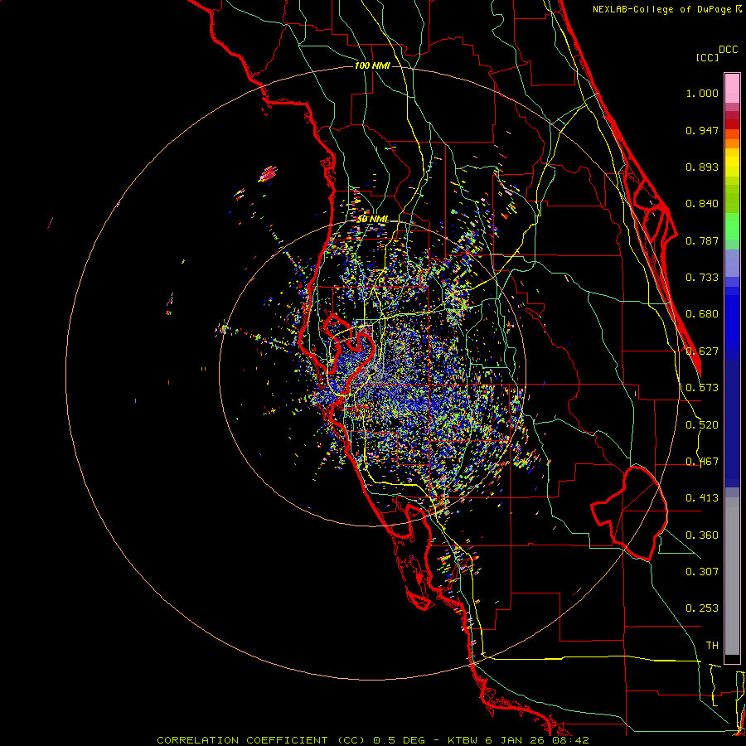Image resolution: width=746 pixels, height=746 pixels.
Task: Click the TH threshold label in legend
Action: point(712,646)
